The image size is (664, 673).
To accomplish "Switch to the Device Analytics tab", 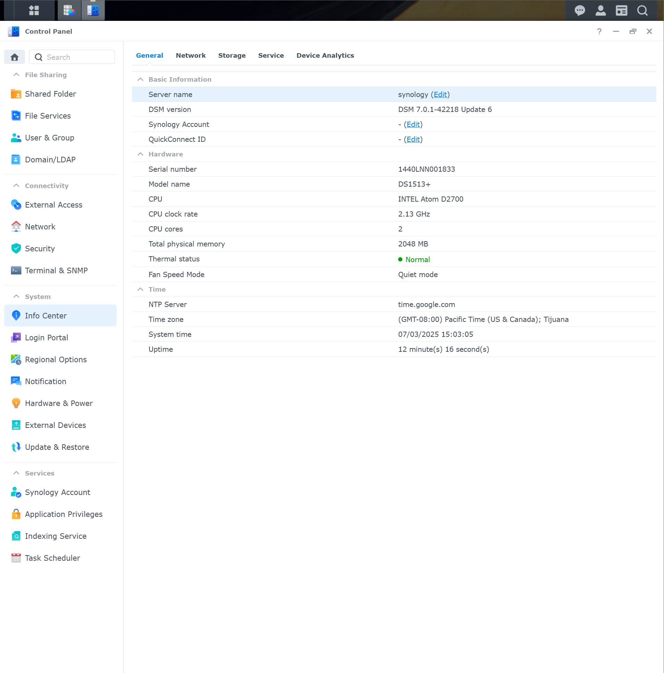I will pyautogui.click(x=325, y=55).
